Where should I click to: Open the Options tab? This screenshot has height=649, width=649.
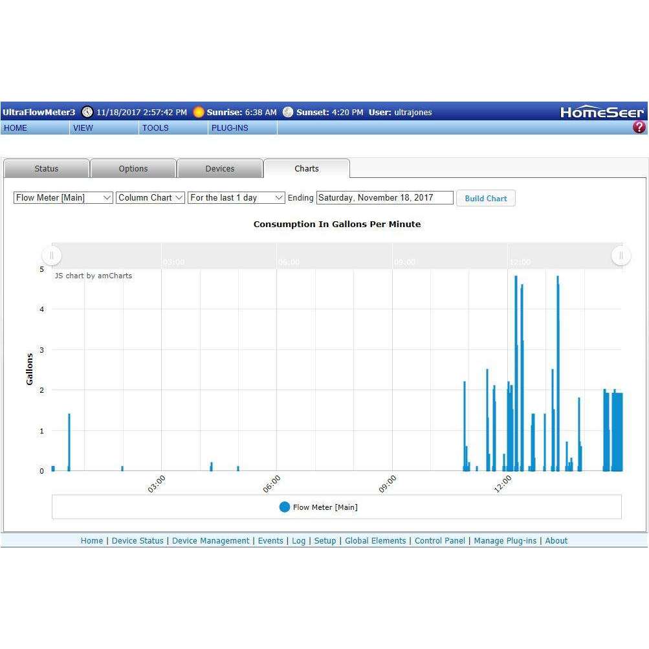(133, 169)
